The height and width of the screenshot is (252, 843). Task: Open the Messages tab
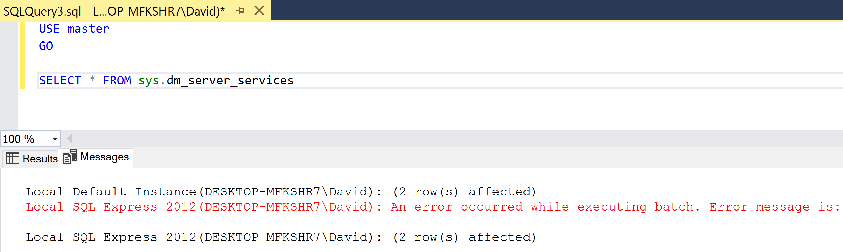(x=96, y=157)
